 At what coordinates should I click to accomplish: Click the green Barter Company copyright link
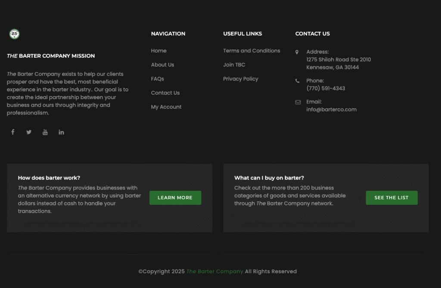click(214, 272)
